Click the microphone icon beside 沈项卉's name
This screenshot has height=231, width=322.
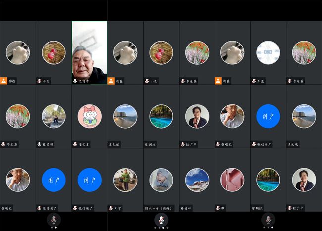tap(75, 81)
